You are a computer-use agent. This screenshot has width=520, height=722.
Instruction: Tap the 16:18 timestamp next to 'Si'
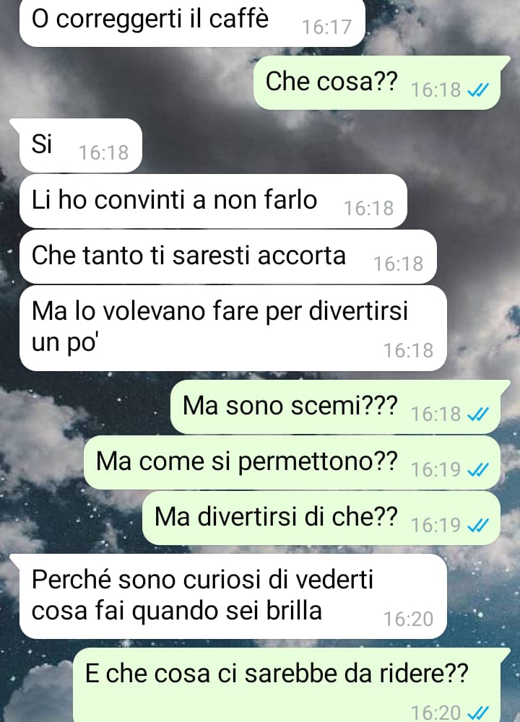tap(103, 153)
